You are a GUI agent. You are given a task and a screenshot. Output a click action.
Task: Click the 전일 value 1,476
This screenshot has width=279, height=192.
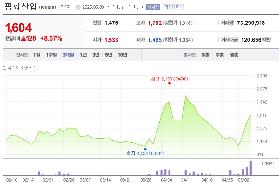[x=111, y=23]
